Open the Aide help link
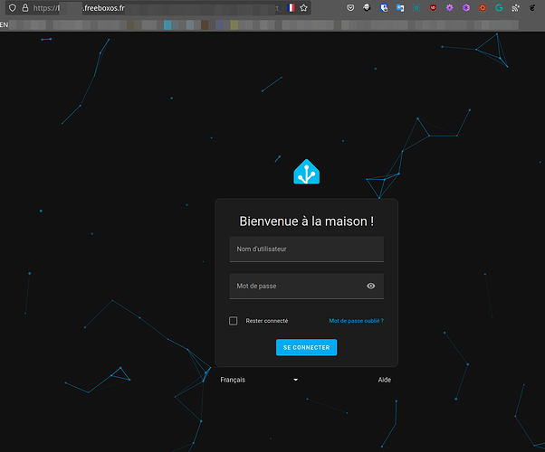545x452 pixels. 385,380
